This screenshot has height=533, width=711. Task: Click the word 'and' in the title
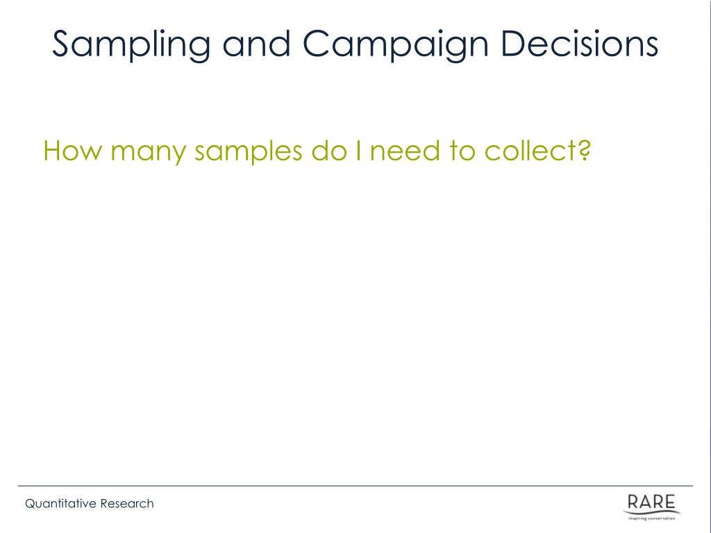coord(256,44)
